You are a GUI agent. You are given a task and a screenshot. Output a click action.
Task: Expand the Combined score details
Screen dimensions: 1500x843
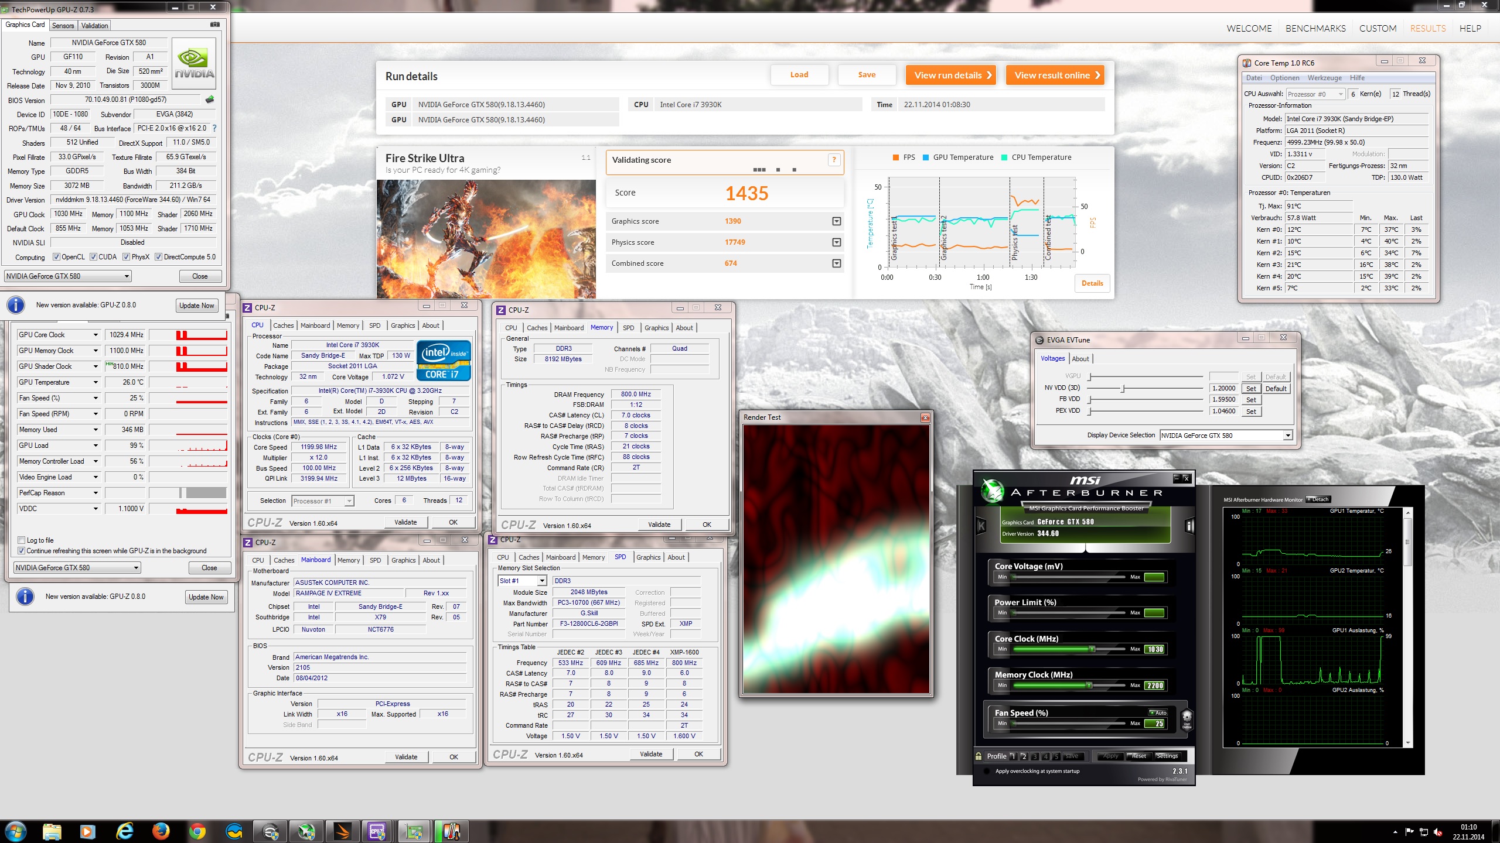pos(837,263)
